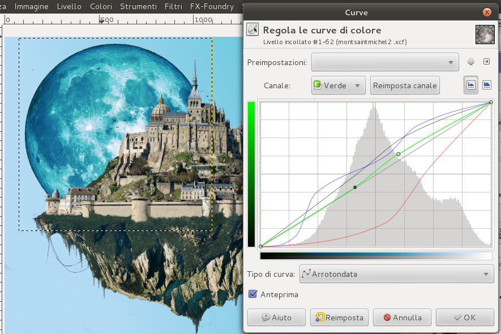This screenshot has height=334, width=501.
Task: Open the Colori menu
Action: pos(101,6)
